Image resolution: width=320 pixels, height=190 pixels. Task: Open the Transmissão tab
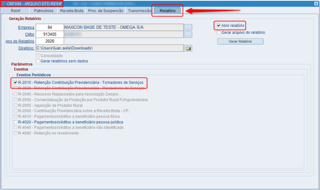click(x=139, y=11)
